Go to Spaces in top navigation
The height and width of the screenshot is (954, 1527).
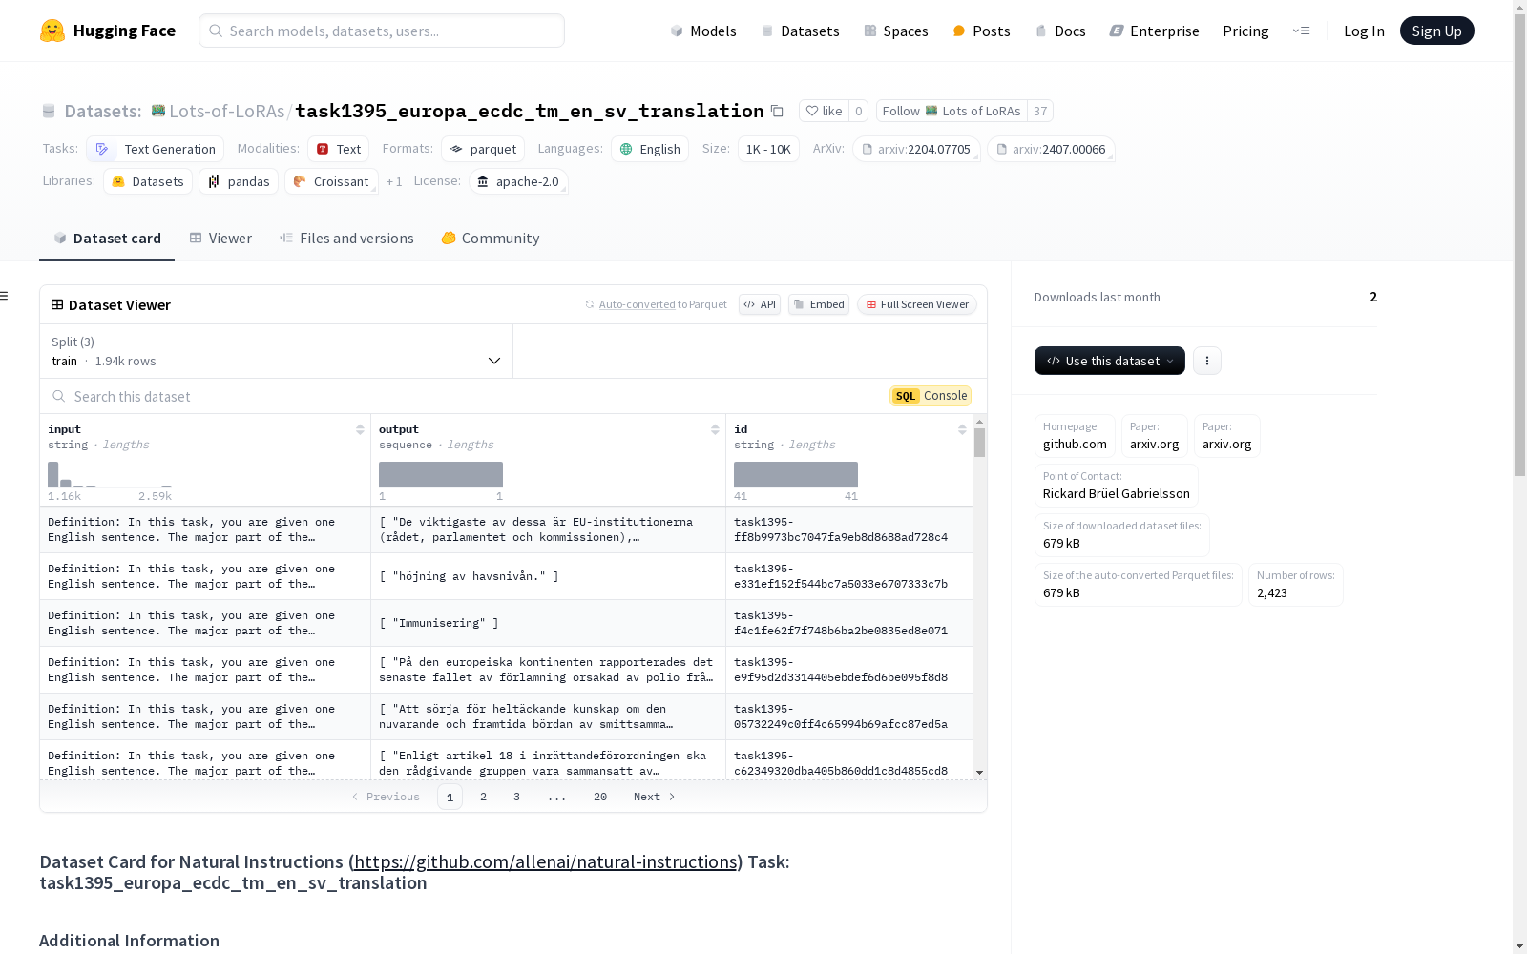tap(896, 31)
